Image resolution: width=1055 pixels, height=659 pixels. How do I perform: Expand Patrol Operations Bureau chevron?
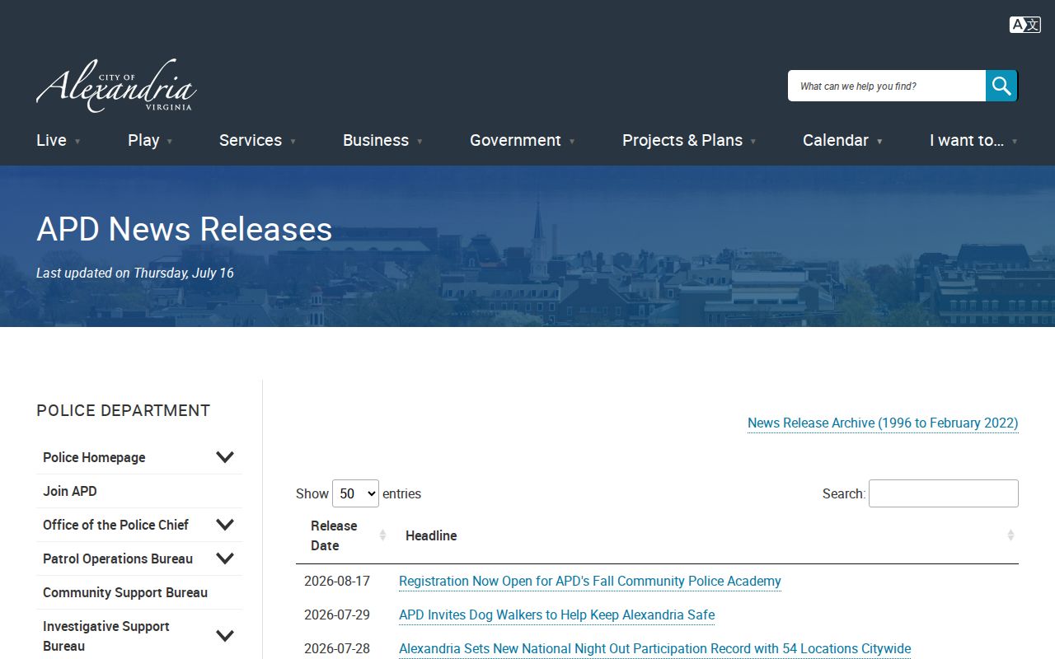click(x=225, y=559)
